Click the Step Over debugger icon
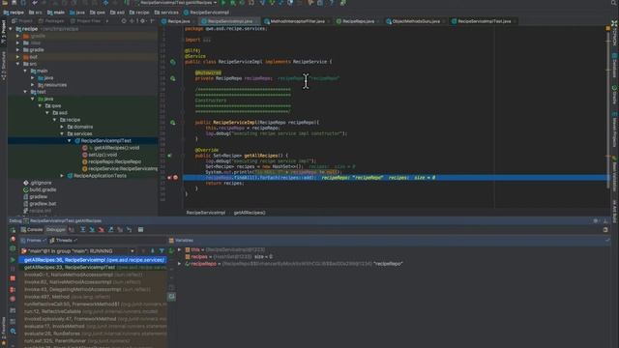The image size is (619, 348). (83, 230)
